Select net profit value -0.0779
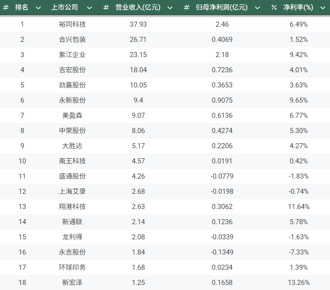Image resolution: width=330 pixels, height=290 pixels. tap(222, 176)
